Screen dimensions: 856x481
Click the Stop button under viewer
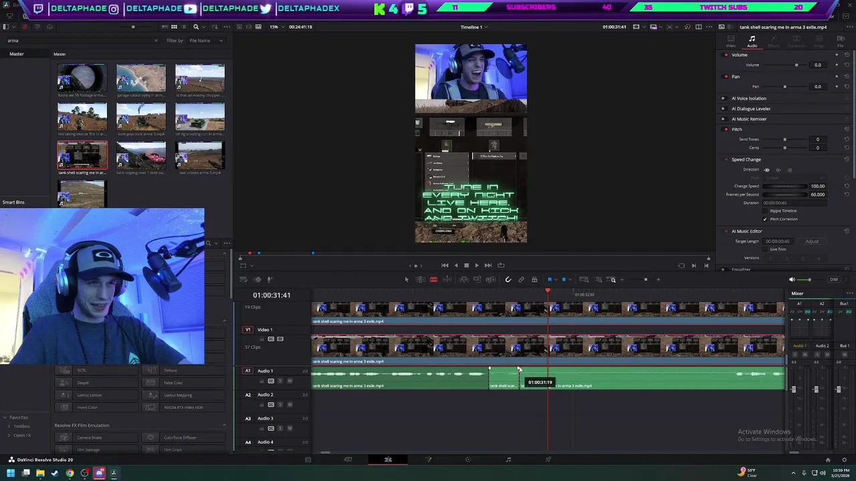coord(466,265)
